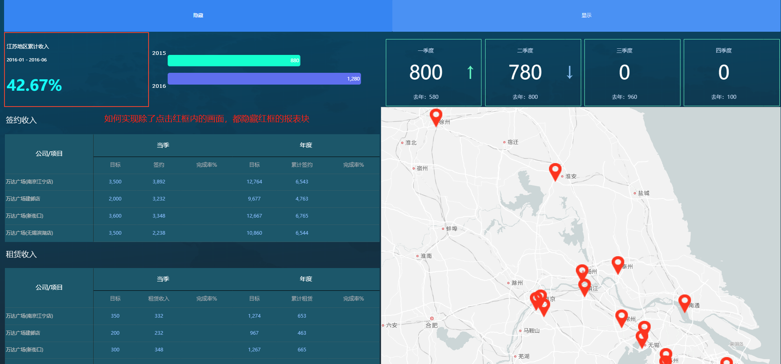Click the 宿迁 city label on map
The width and height of the screenshot is (781, 364).
[x=513, y=142]
